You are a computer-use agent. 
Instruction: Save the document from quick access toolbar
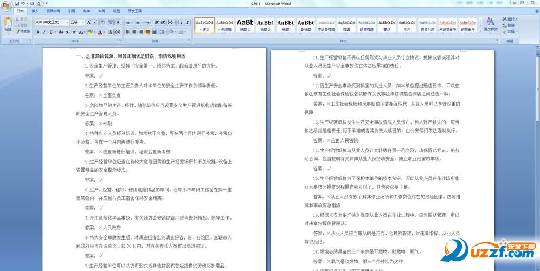[16, 3]
